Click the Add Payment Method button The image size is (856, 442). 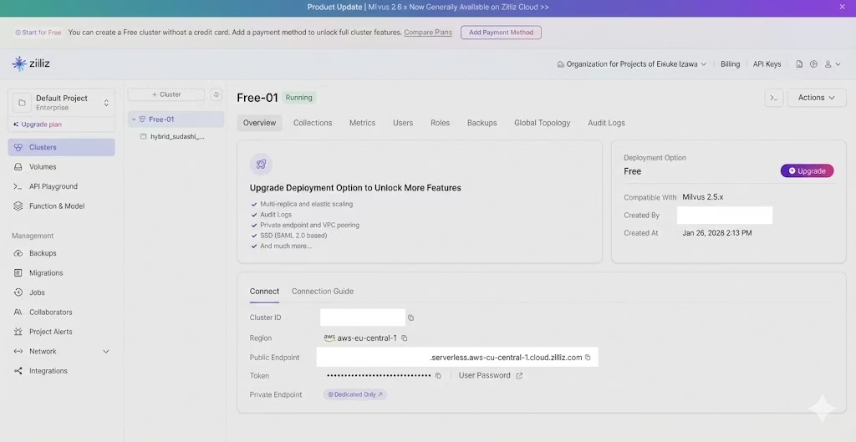point(501,33)
